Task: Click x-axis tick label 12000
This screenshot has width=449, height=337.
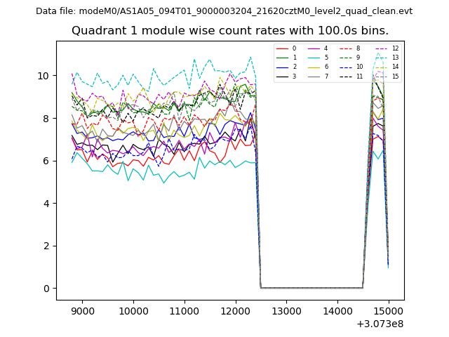Action: (x=235, y=311)
